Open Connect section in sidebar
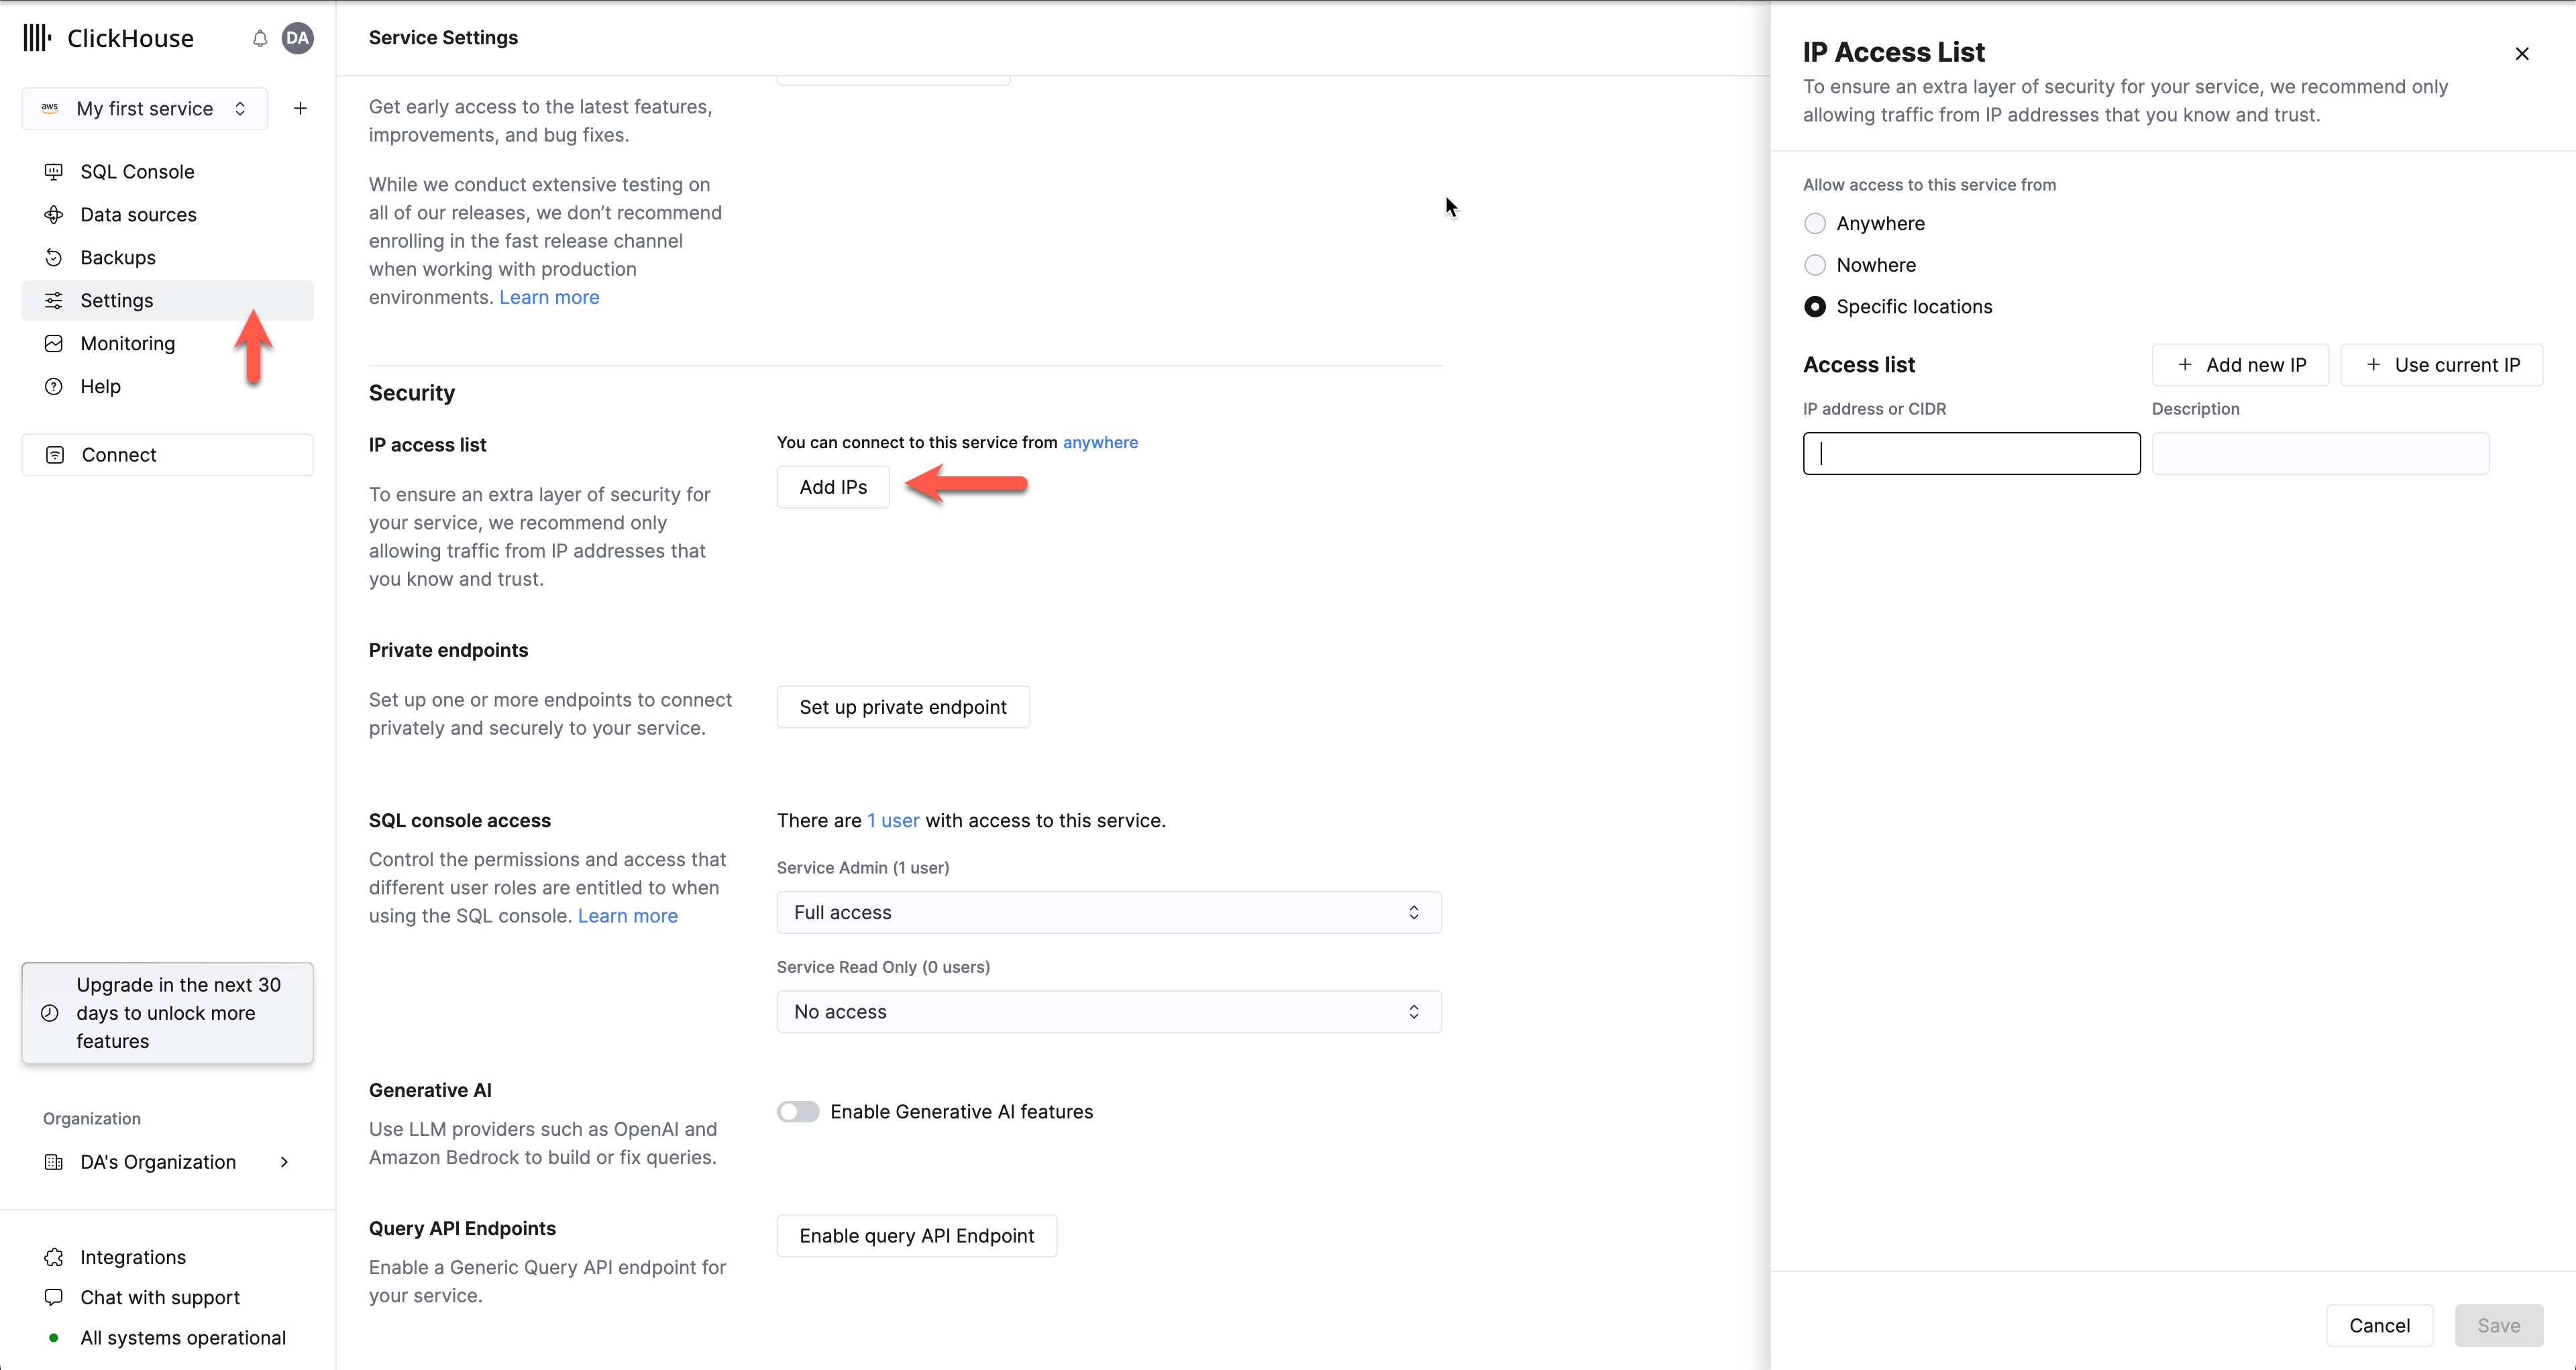The width and height of the screenshot is (2576, 1370). (119, 454)
